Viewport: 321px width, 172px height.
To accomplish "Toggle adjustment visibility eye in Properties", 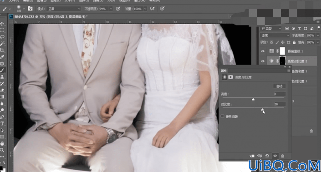I will point(275,156).
